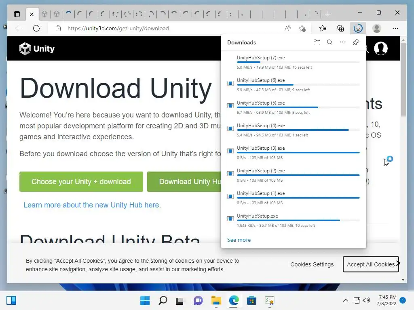Image resolution: width=414 pixels, height=310 pixels.
Task: Click Download Unity Hub button
Action: (x=184, y=182)
